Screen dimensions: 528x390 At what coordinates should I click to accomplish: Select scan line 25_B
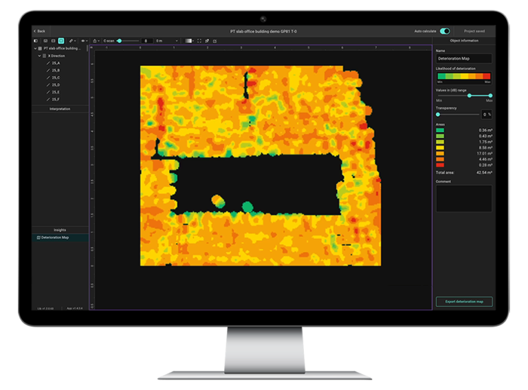(56, 70)
